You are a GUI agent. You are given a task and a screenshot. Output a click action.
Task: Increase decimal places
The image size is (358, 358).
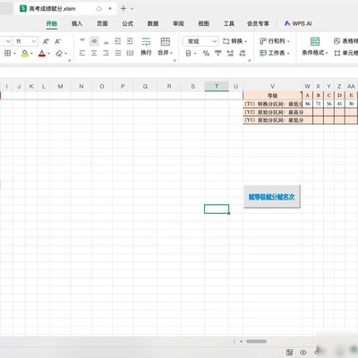pyautogui.click(x=230, y=53)
